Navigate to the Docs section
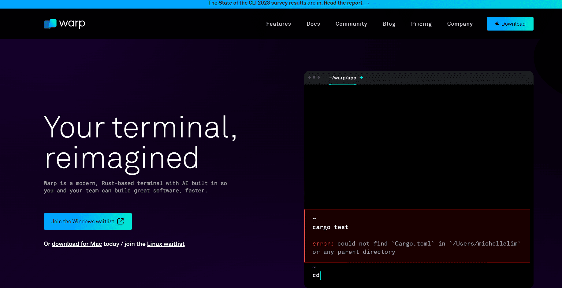562x288 pixels. 313,24
